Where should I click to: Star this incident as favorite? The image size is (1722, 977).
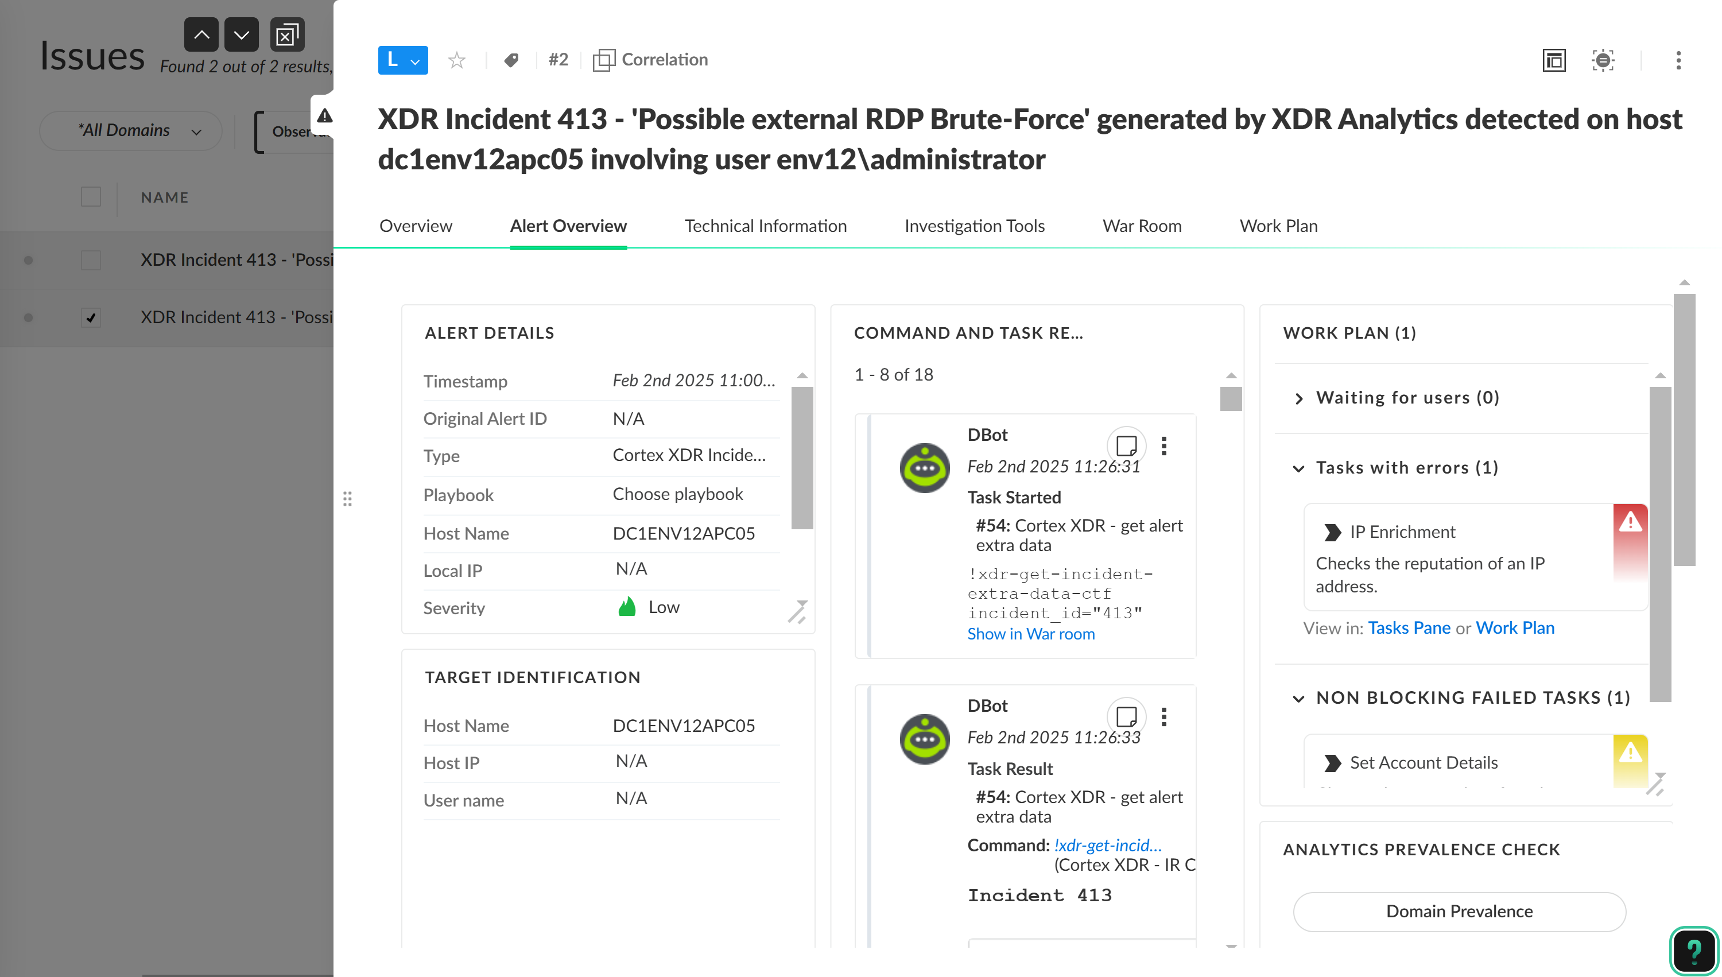(x=457, y=60)
